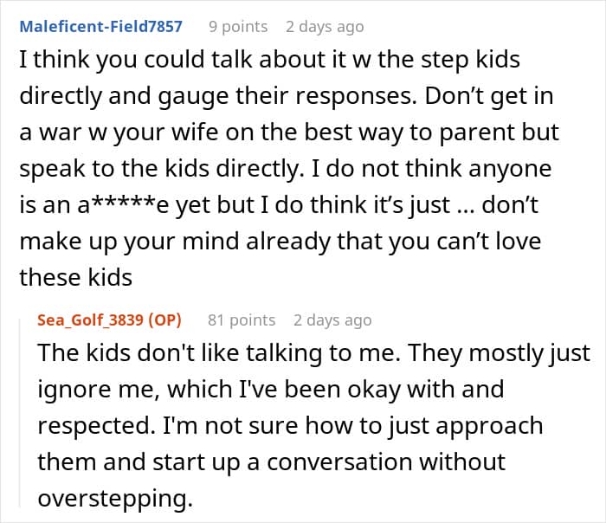The height and width of the screenshot is (523, 606).
Task: Open the timestamp on Sea_Golf_3839's reply
Action: 332,320
